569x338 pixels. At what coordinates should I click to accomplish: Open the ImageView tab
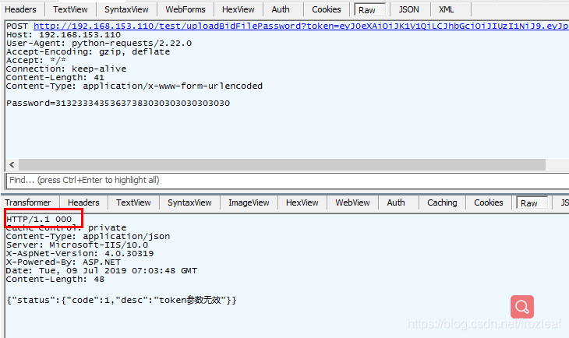pos(249,202)
